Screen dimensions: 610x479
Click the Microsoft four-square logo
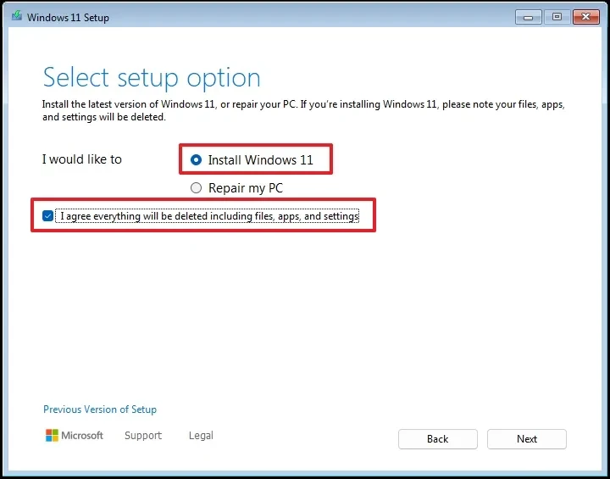pyautogui.click(x=53, y=436)
